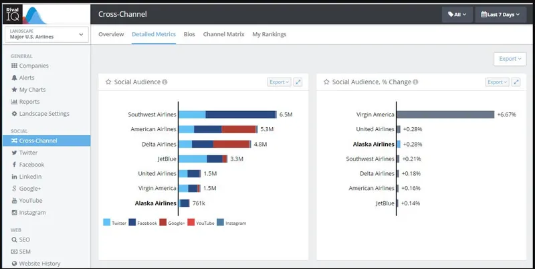
Task: Click the Cross-Channel shuffle icon
Action: click(14, 141)
